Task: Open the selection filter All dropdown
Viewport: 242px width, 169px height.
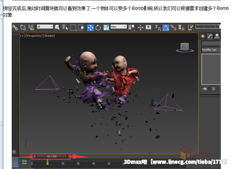Action: [45, 27]
